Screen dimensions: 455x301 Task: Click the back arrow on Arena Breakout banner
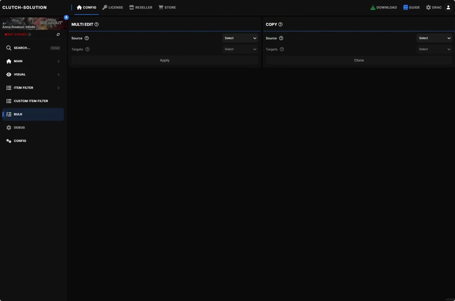(4, 23)
